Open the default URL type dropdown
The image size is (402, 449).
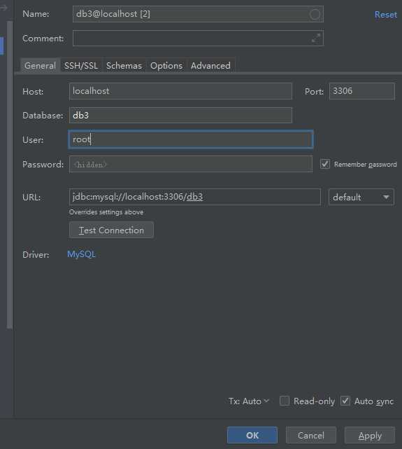click(x=361, y=197)
